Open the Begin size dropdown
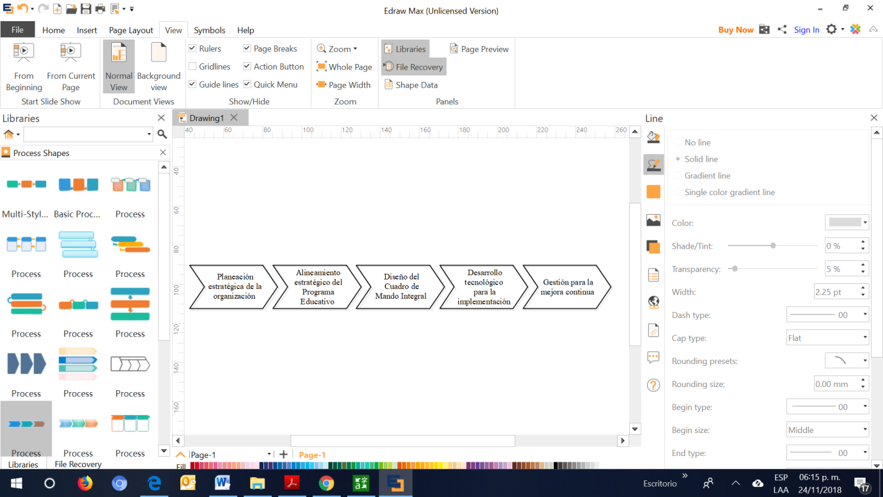 pyautogui.click(x=827, y=430)
